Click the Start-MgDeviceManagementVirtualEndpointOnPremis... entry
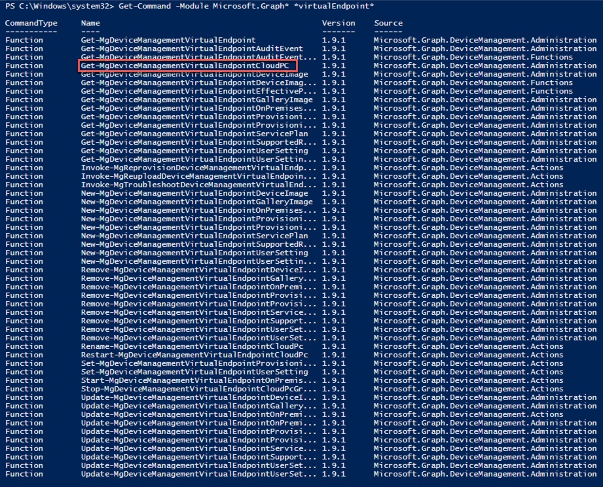The height and width of the screenshot is (487, 603). point(198,380)
